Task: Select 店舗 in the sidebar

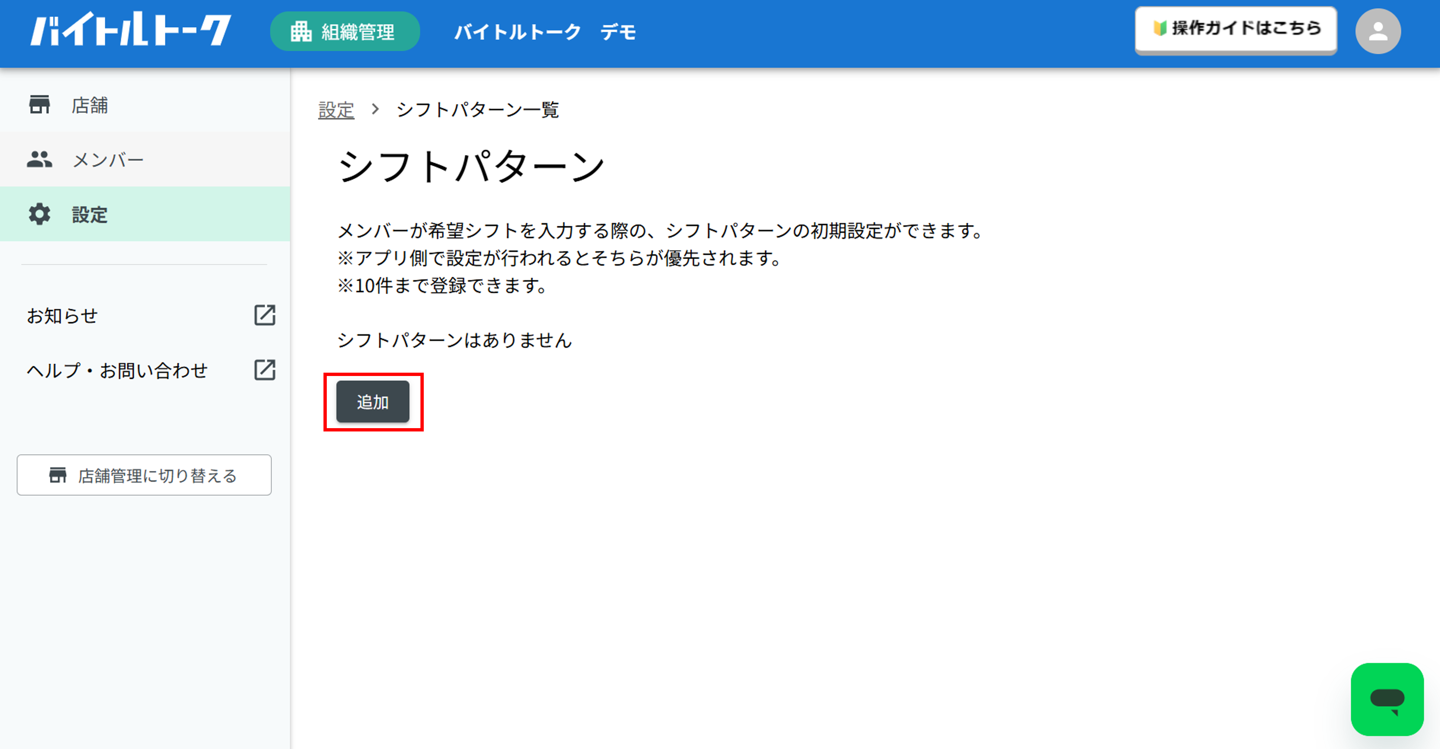Action: click(x=145, y=105)
